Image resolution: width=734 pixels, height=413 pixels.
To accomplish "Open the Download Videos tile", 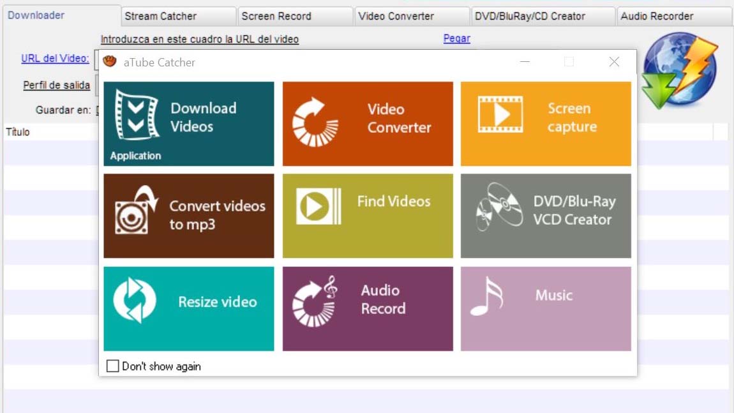I will (x=189, y=124).
